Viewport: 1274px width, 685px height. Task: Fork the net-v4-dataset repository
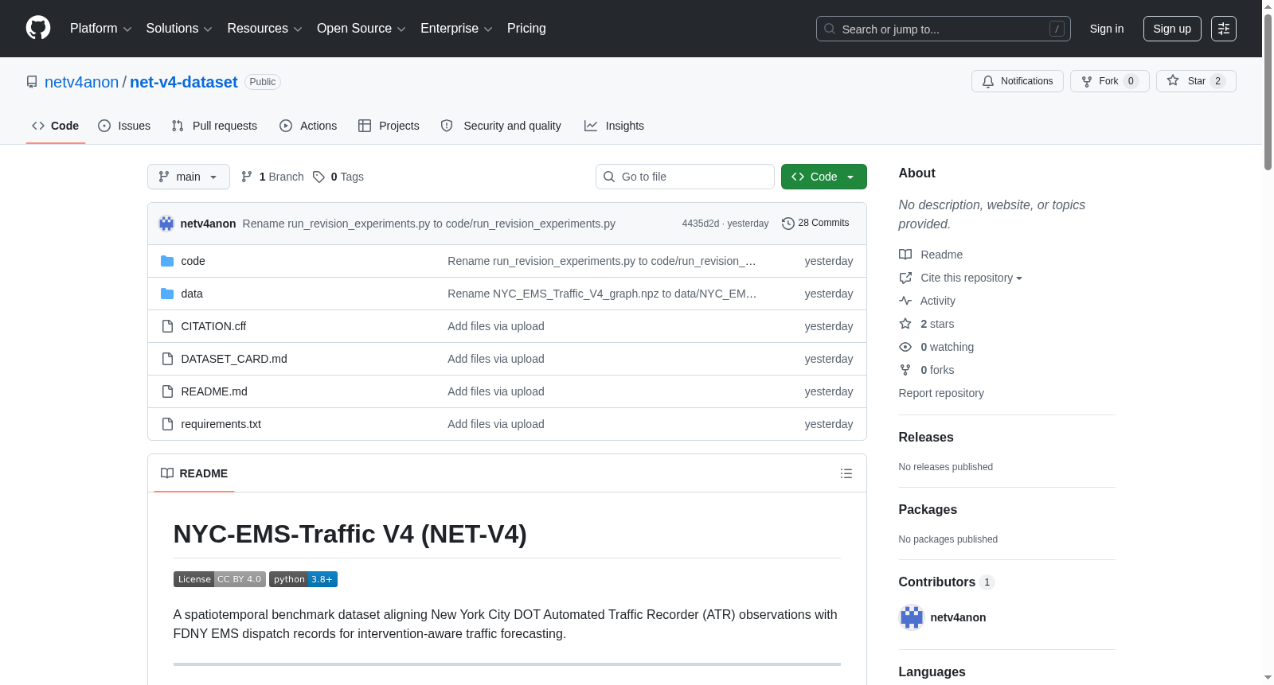[x=1110, y=81]
